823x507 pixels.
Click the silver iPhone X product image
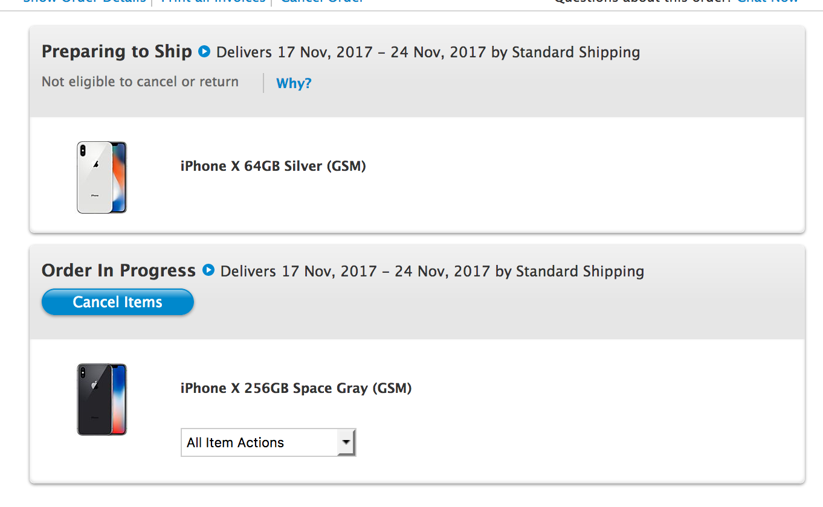tap(102, 177)
